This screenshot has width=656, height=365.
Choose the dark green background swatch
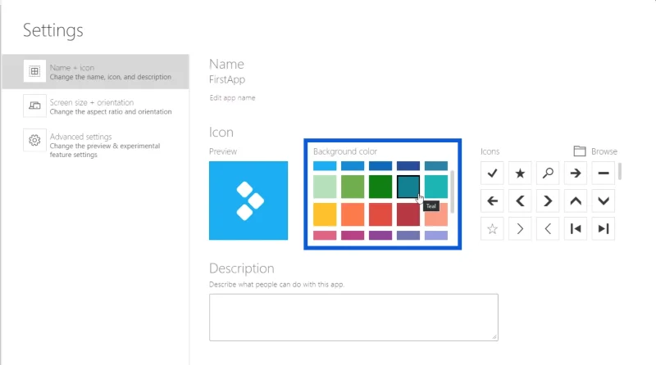[380, 187]
